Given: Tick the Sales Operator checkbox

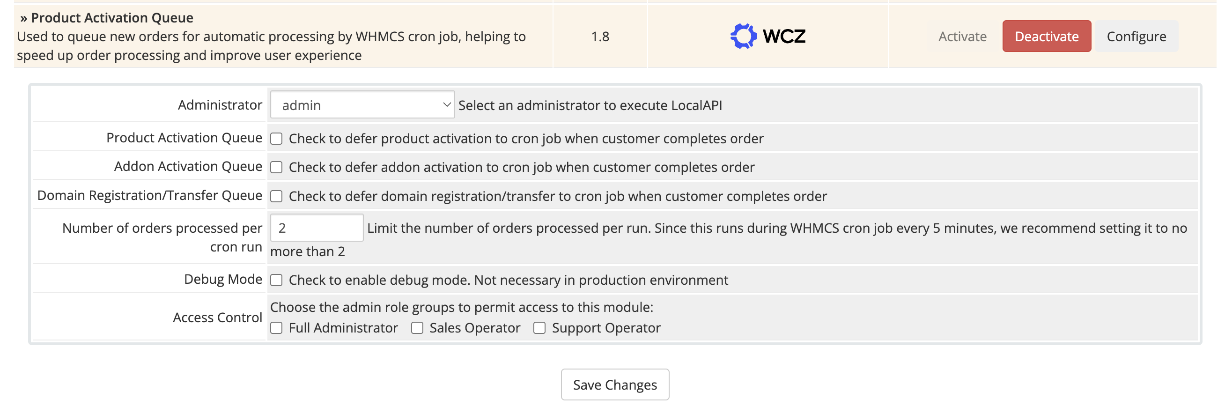Looking at the screenshot, I should click(417, 328).
